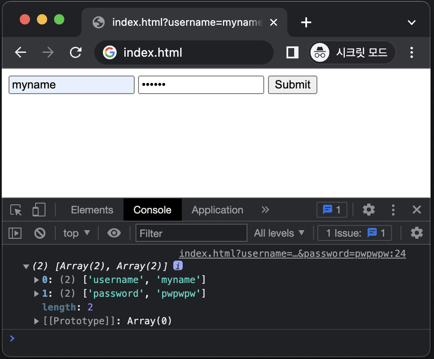Select the index.html?username tab
This screenshot has width=434, height=359.
[184, 22]
